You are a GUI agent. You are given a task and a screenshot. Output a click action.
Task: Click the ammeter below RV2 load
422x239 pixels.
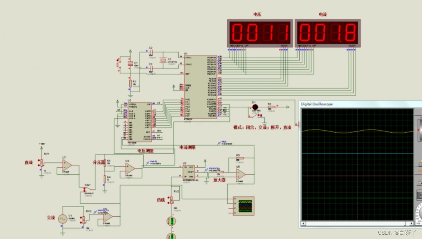pyautogui.click(x=172, y=221)
